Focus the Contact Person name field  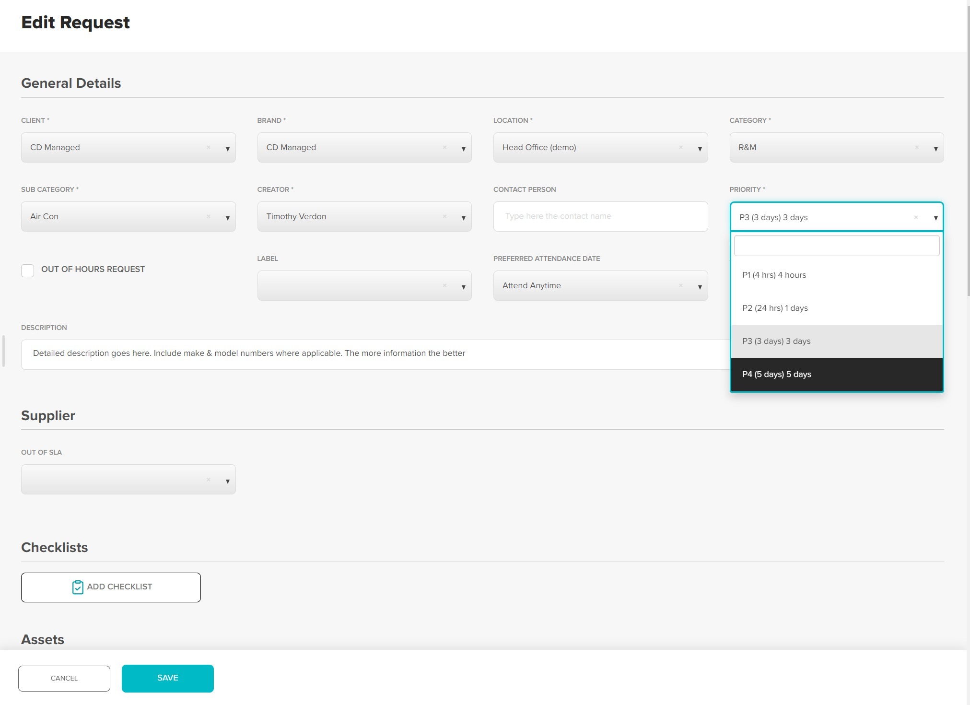(600, 216)
